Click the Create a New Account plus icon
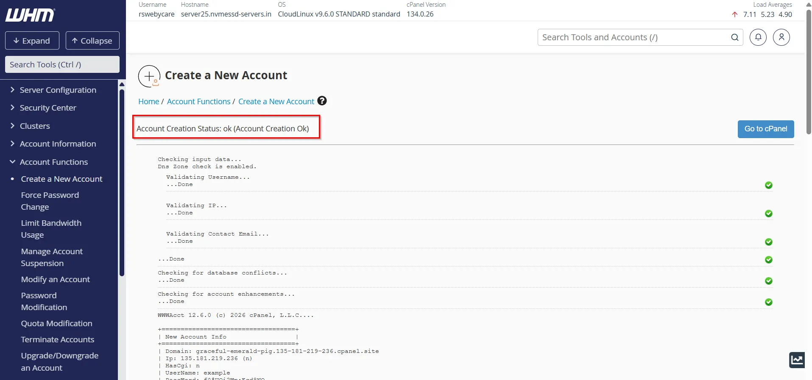The height and width of the screenshot is (380, 812). coord(149,76)
